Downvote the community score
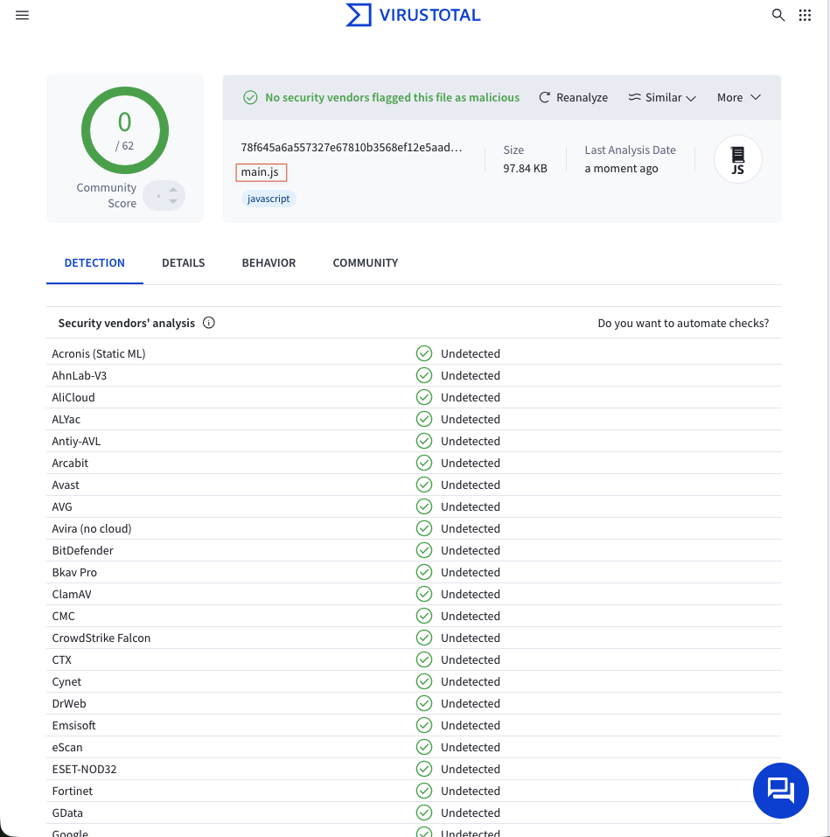Image resolution: width=830 pixels, height=837 pixels. point(173,201)
